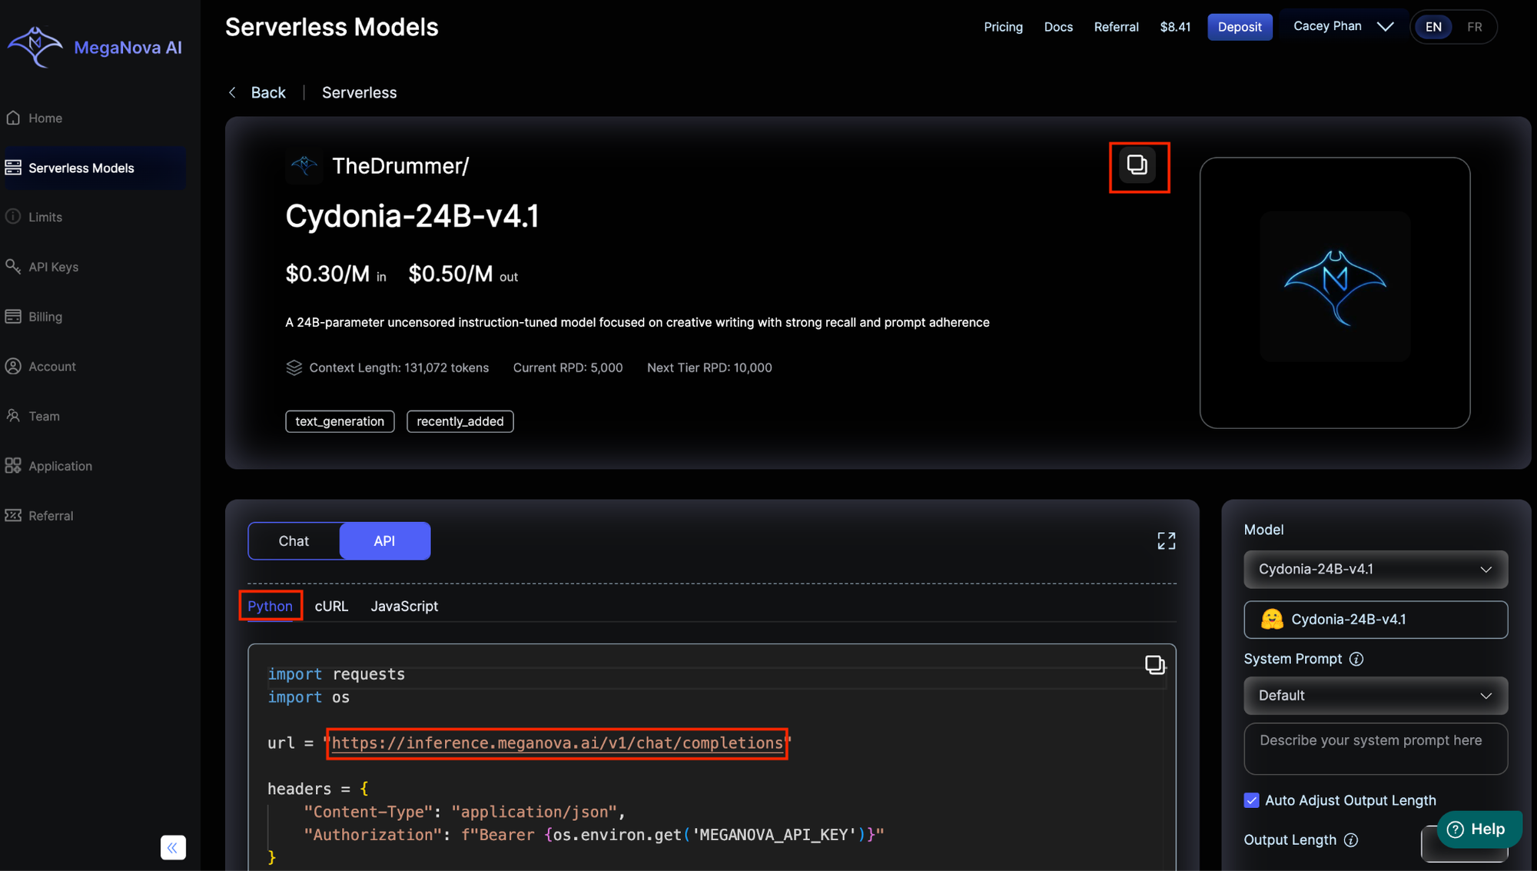Uncheck Auto Adjust Output Length checkbox
The image size is (1537, 871).
(x=1251, y=800)
